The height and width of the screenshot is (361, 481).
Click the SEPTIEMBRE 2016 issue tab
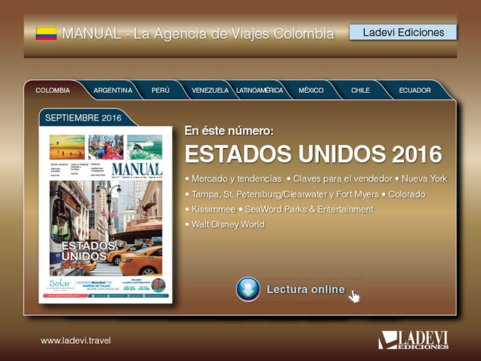(82, 118)
